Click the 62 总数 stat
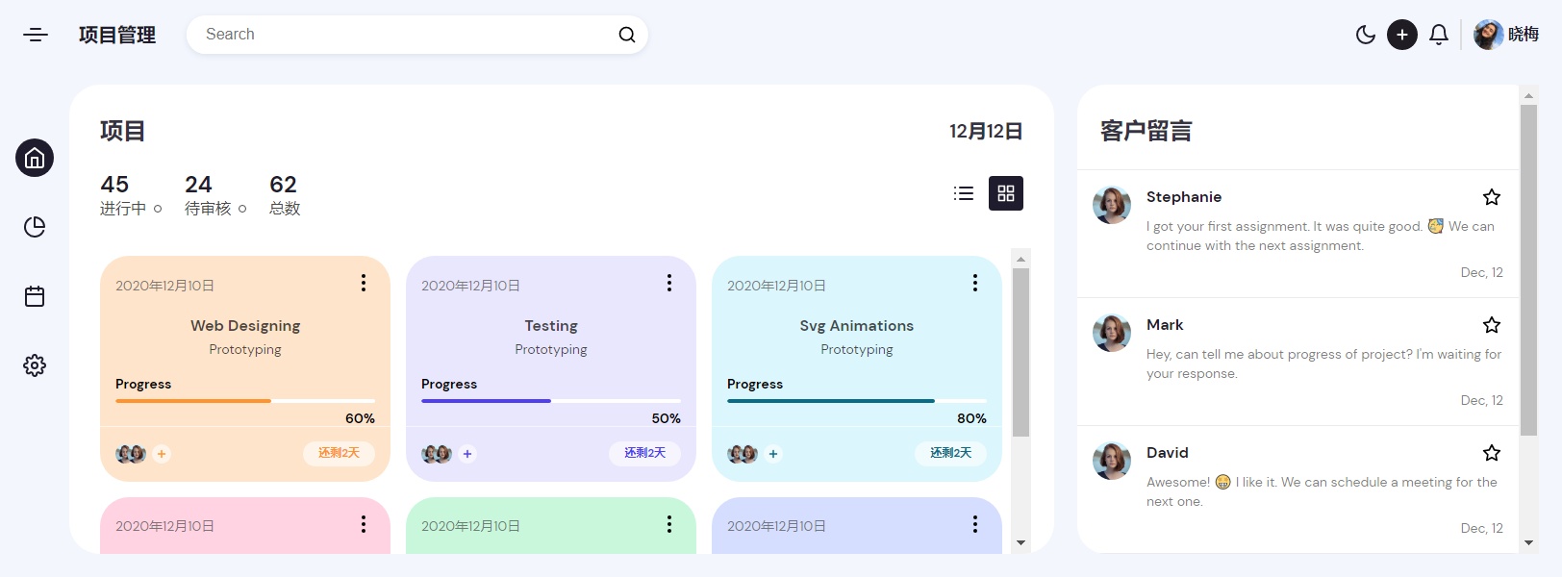This screenshot has width=1562, height=577. coord(285,195)
